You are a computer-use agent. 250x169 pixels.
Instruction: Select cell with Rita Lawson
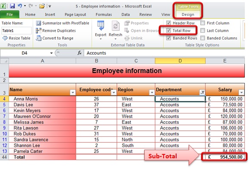click(x=42, y=128)
